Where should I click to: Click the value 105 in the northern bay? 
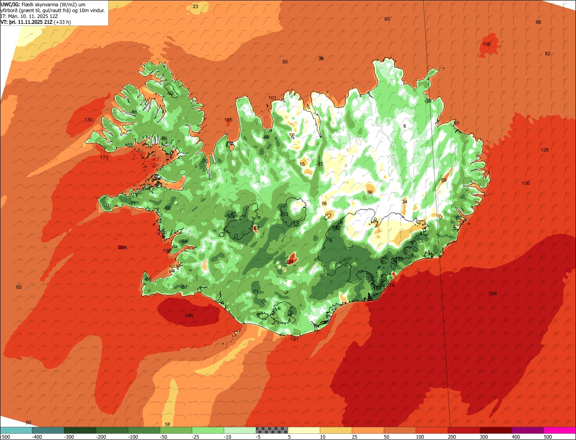click(x=228, y=120)
